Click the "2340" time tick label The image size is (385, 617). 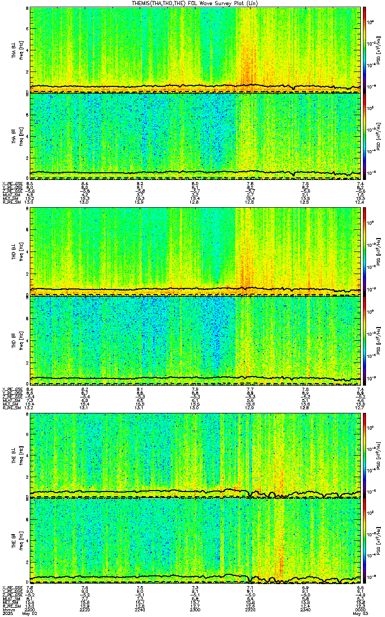[x=305, y=610]
